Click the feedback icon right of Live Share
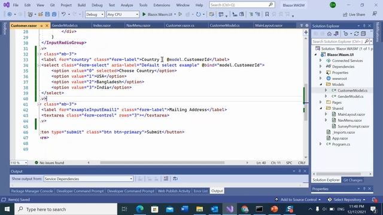 pos(375,14)
